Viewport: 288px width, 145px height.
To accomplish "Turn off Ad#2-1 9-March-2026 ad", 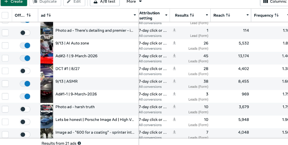I will 25,58.
